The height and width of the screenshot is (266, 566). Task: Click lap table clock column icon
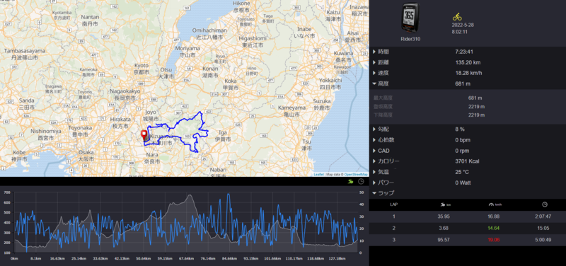(544, 204)
